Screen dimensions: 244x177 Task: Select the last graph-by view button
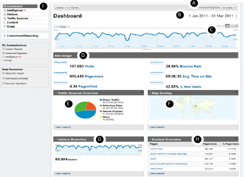(x=236, y=26)
